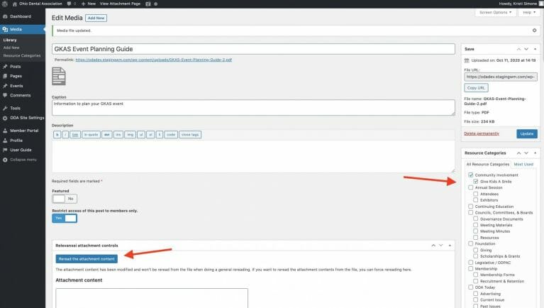The width and height of the screenshot is (544, 308).
Task: Open the Resource Categories submenu
Action: 22,55
